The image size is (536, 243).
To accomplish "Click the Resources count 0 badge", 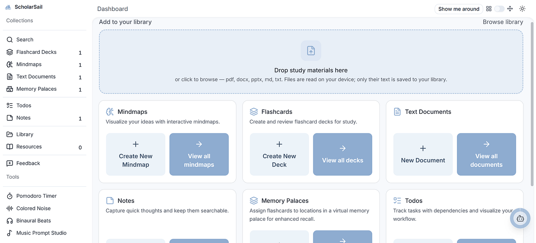I will (x=80, y=147).
